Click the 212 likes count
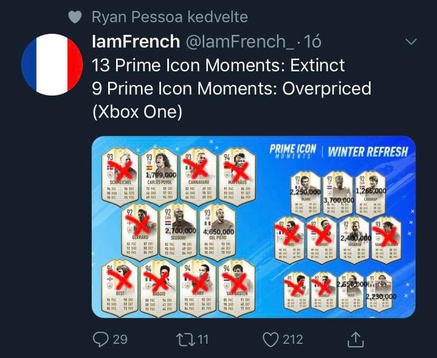This screenshot has width=437, height=358. tap(293, 339)
